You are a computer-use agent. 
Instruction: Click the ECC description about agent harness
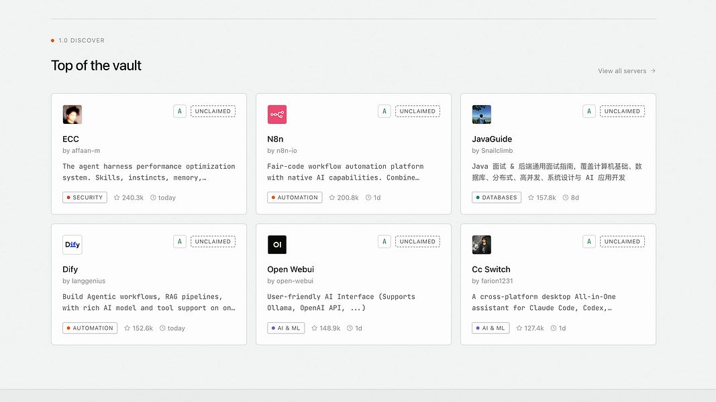[x=149, y=172]
